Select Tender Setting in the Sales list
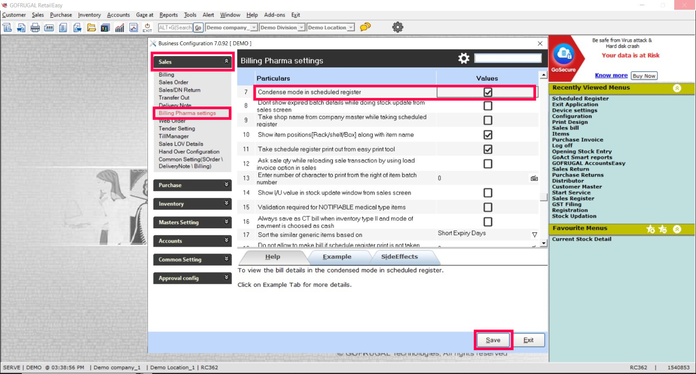 click(177, 129)
